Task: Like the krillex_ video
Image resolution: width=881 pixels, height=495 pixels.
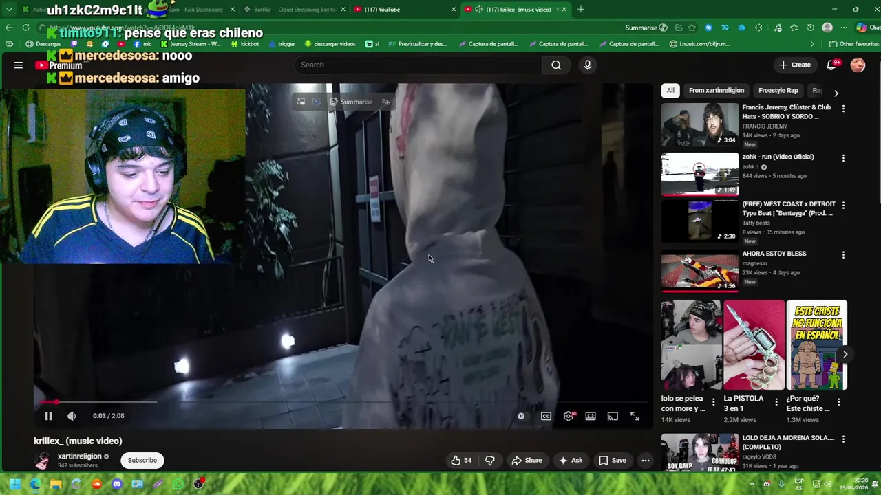Action: coord(461,461)
